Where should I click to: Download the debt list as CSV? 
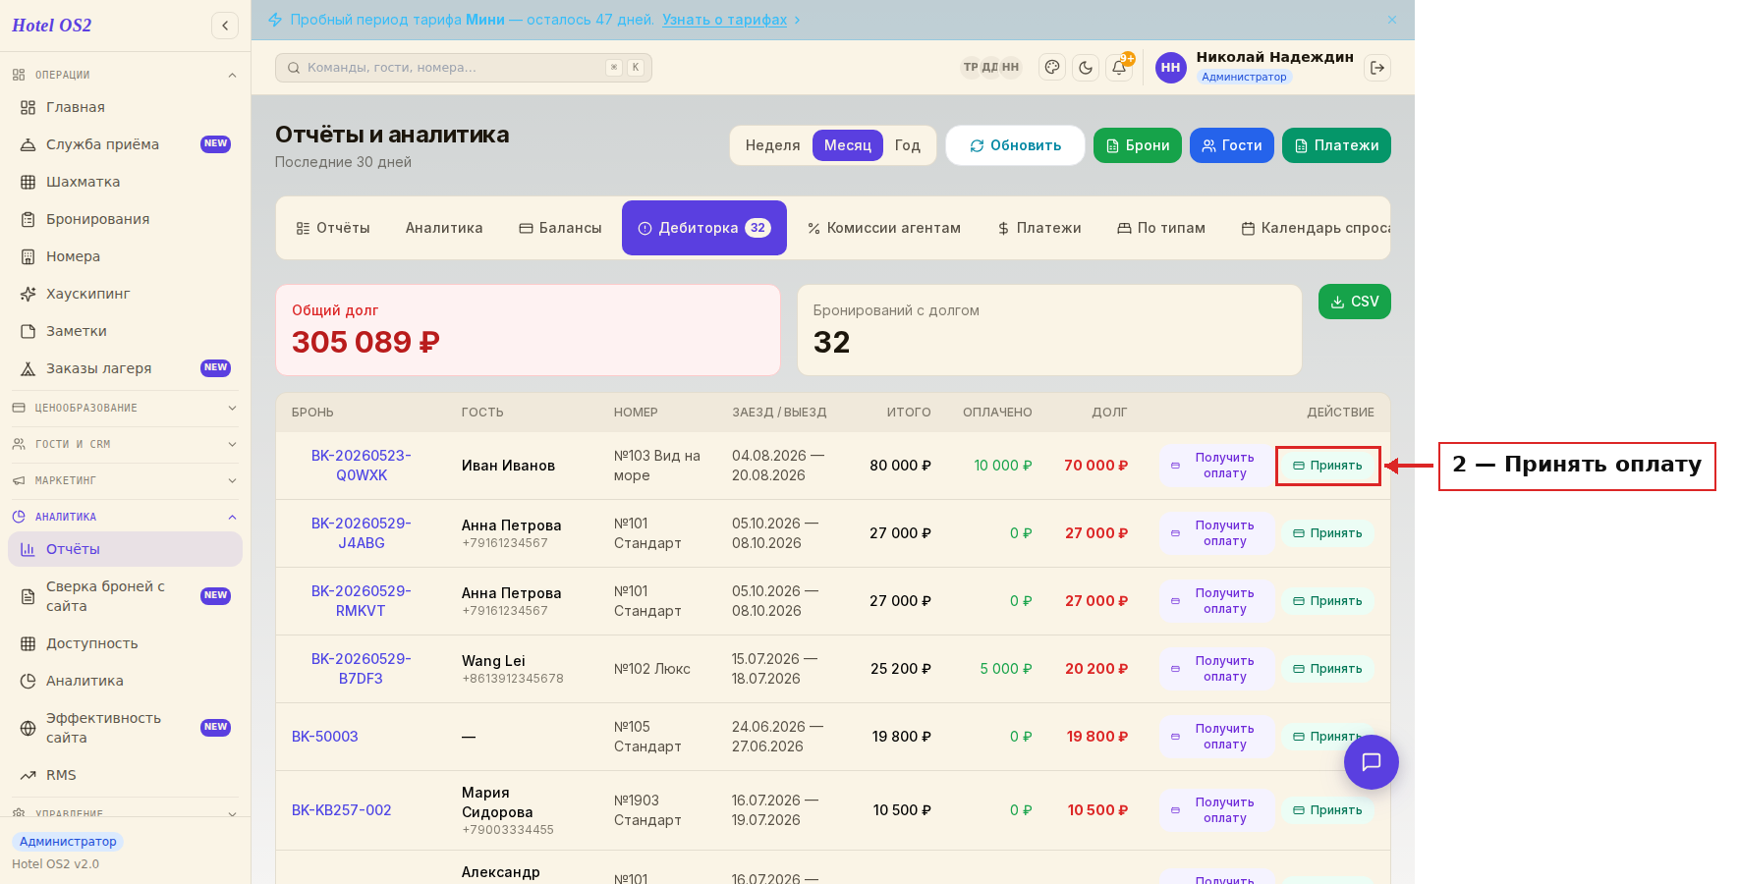[1355, 302]
